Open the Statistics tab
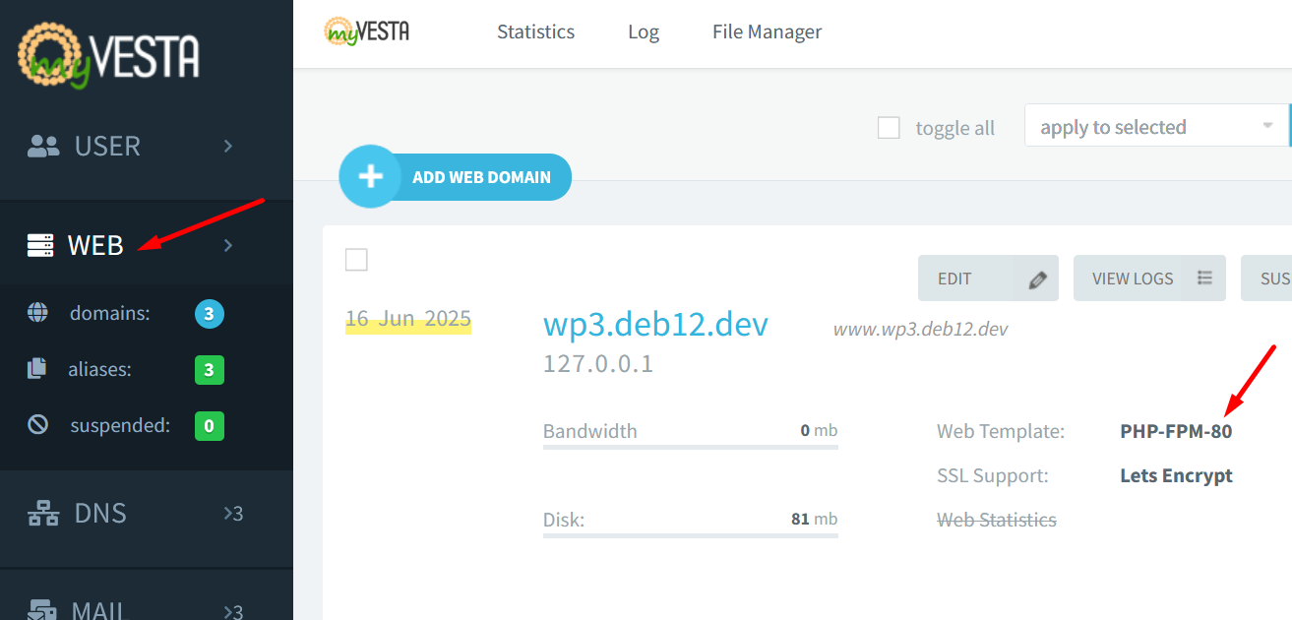The height and width of the screenshot is (620, 1292). click(535, 31)
